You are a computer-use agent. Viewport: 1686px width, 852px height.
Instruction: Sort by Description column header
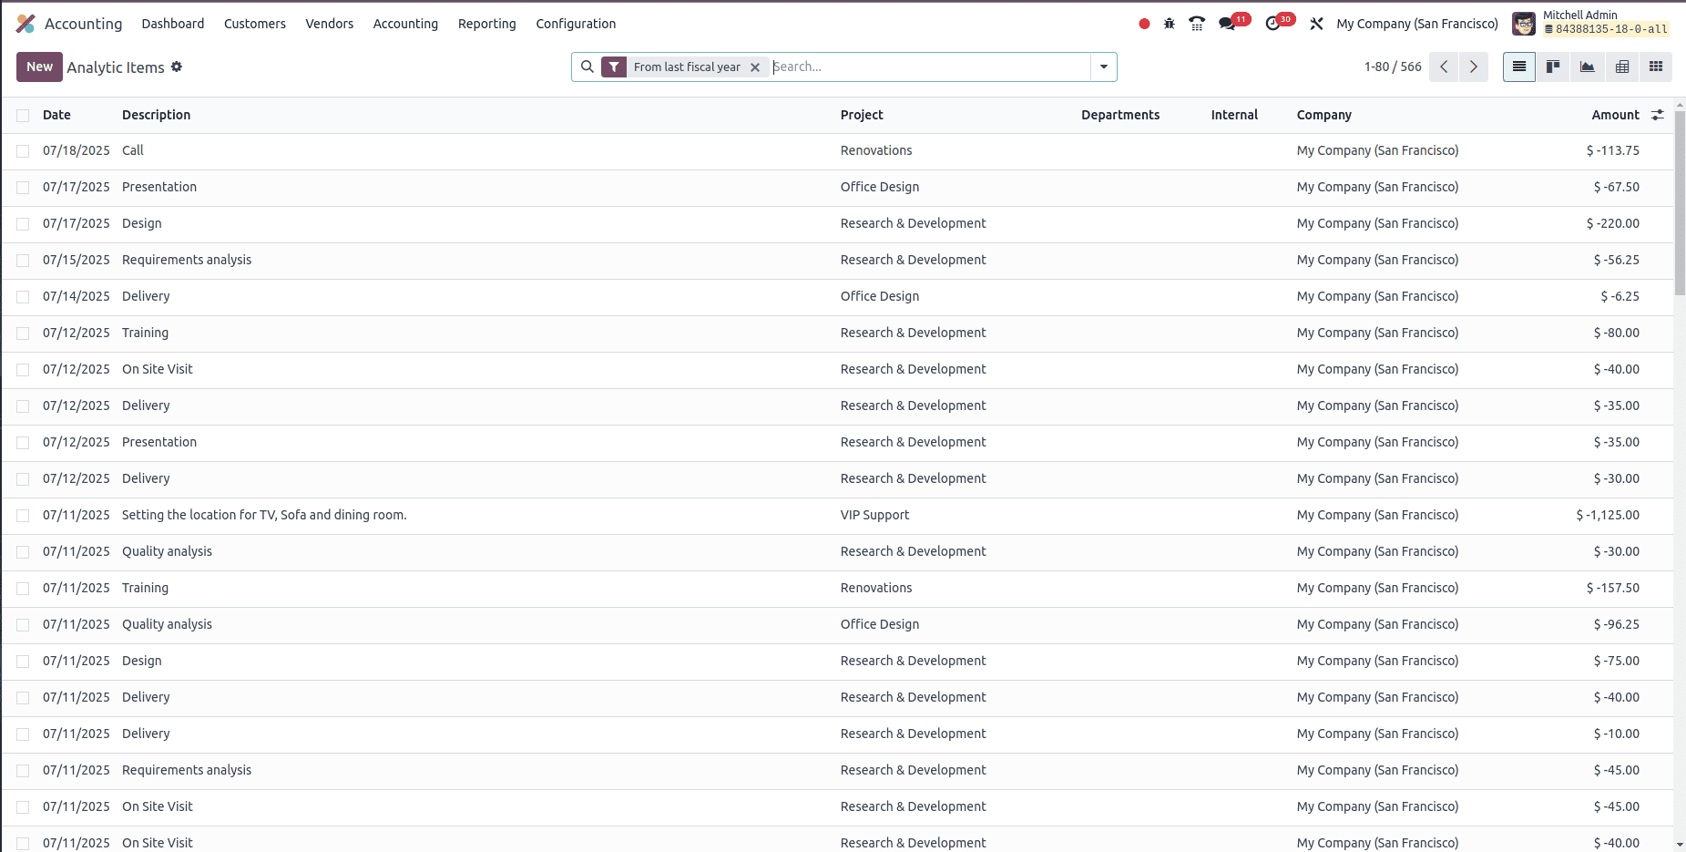click(x=157, y=115)
